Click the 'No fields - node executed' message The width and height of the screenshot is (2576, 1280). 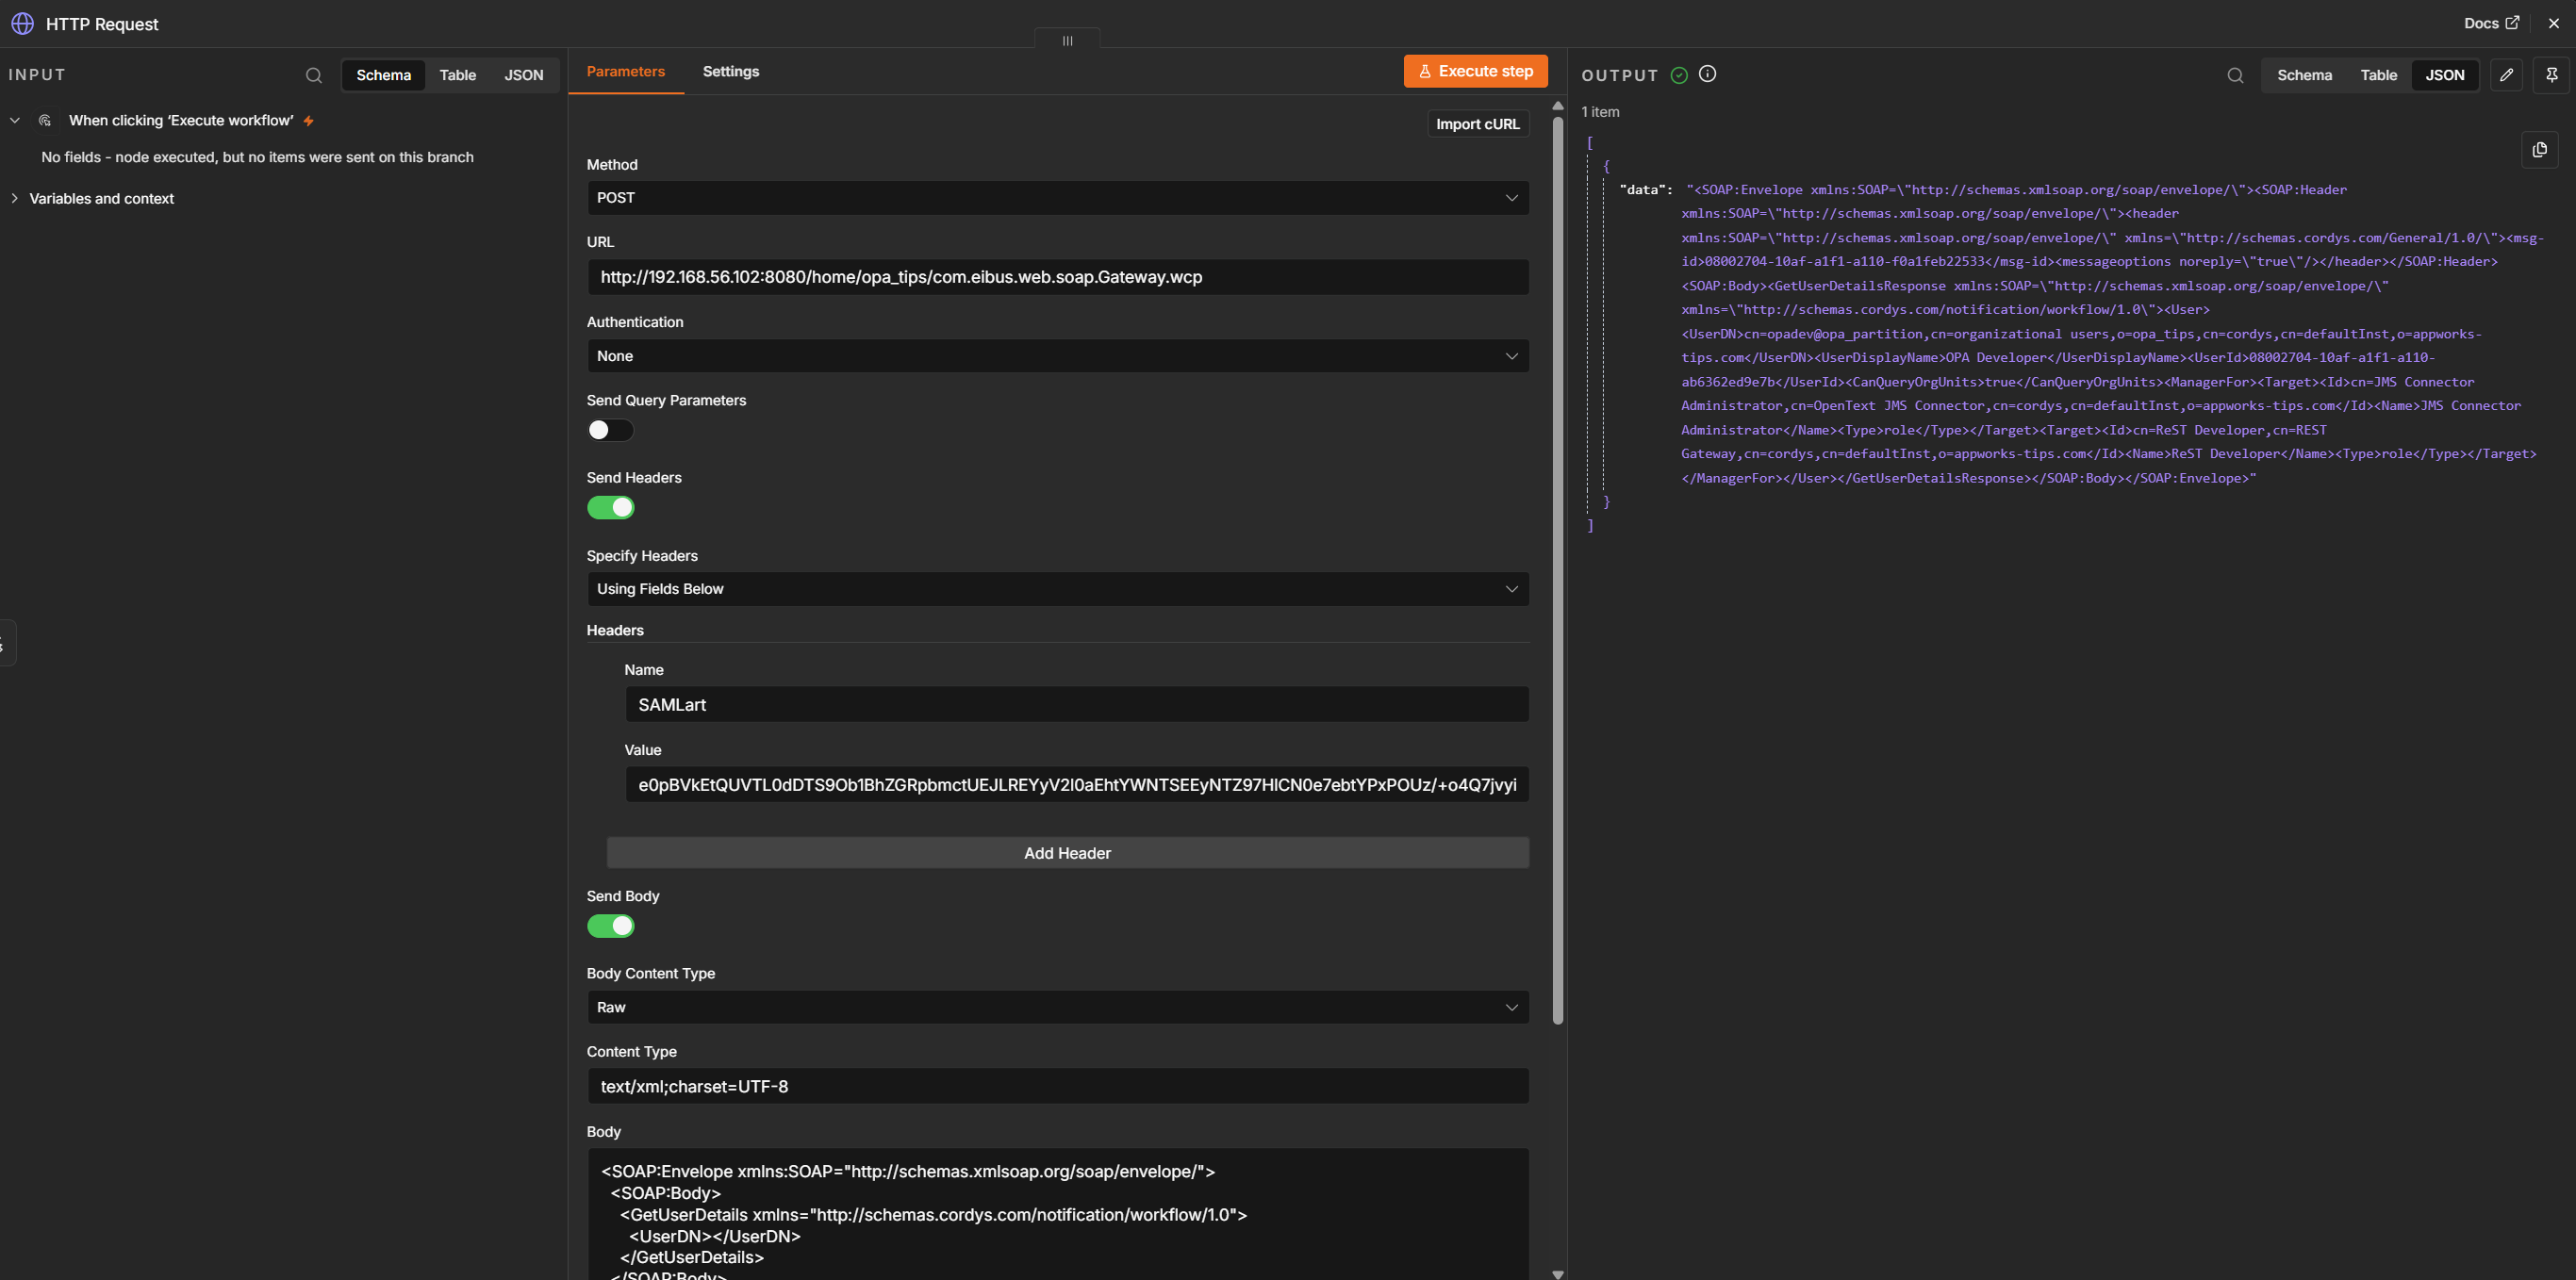point(257,158)
